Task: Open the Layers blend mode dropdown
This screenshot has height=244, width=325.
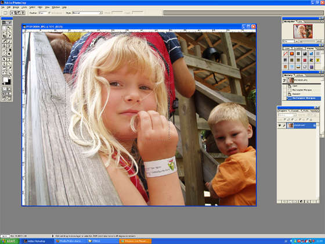Action: tap(287, 115)
